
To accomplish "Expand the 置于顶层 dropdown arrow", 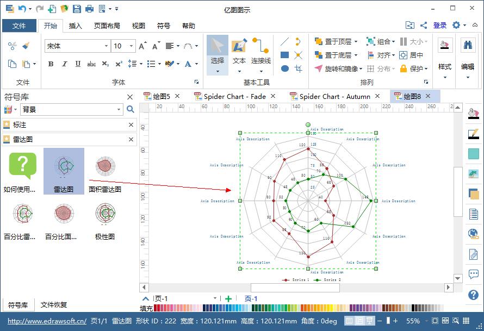I will click(356, 42).
